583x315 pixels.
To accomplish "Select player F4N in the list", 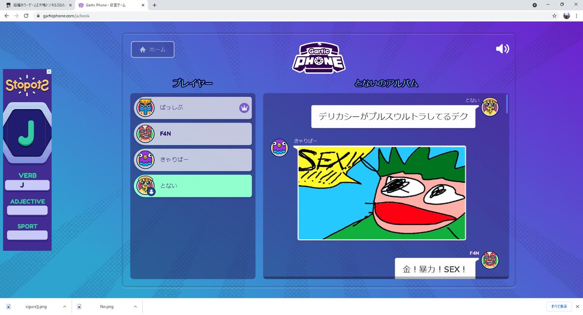I will pyautogui.click(x=193, y=134).
